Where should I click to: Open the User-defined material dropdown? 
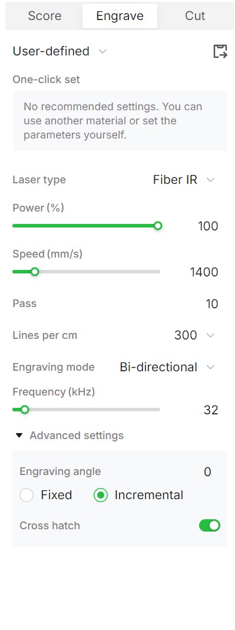click(60, 51)
